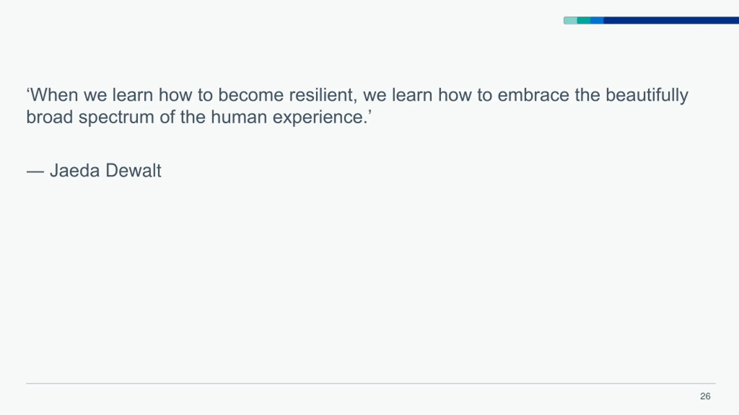Screen dimensions: 739x415
Task: Click the word "broad" on the second line
Action: pos(49,117)
